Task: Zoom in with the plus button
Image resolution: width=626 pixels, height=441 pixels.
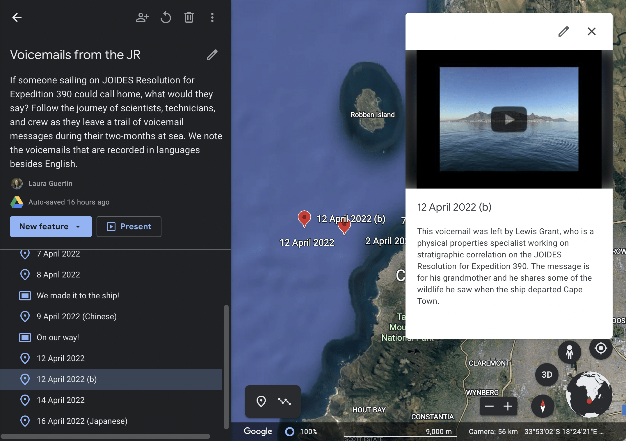Action: (508, 406)
